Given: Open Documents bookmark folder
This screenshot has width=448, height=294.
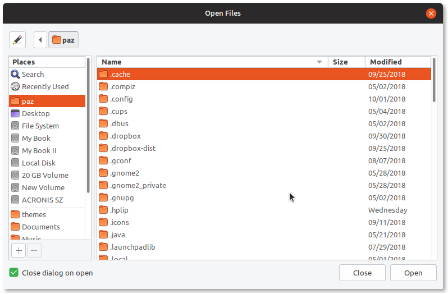Looking at the screenshot, I should (x=47, y=227).
